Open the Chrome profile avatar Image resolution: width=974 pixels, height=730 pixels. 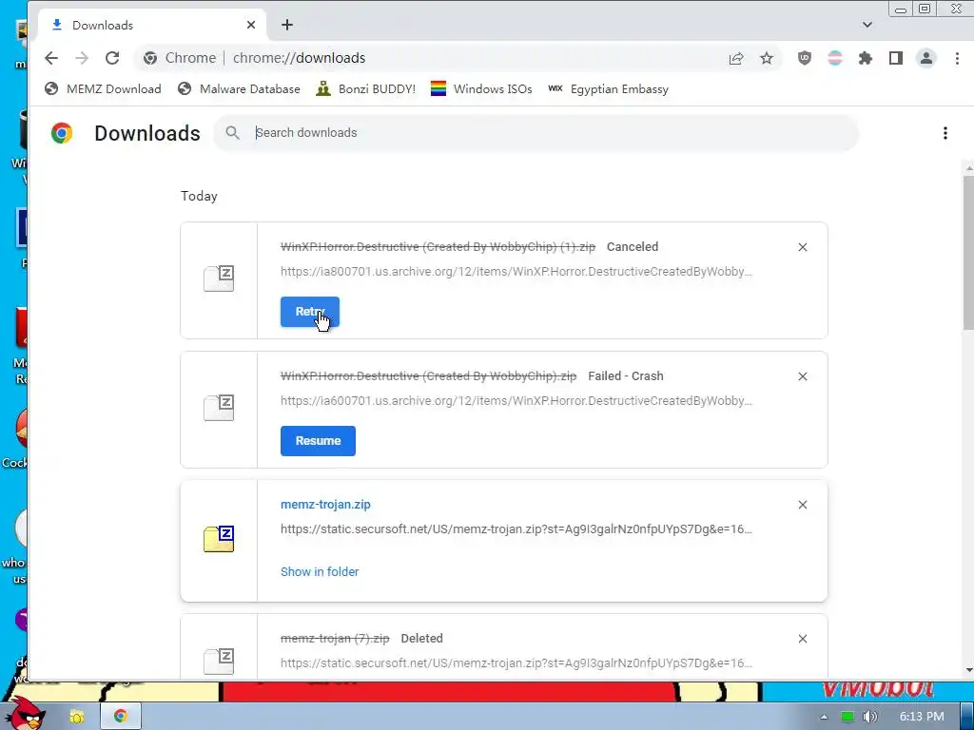926,58
